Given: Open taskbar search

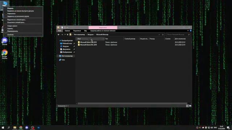Looking at the screenshot, I should click(9, 127).
